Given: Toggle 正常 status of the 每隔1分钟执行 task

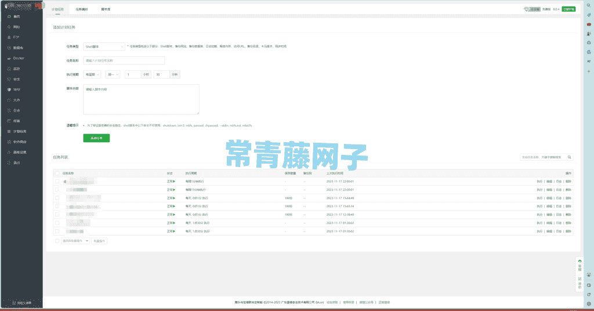Looking at the screenshot, I should [x=171, y=182].
